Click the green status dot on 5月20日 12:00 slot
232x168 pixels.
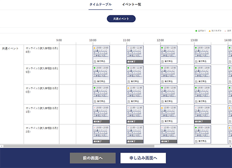click(x=162, y=88)
